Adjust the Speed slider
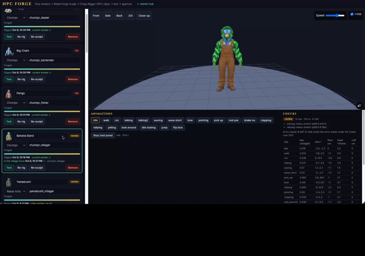Screen dimensions: 365x256 (x=335, y=15)
